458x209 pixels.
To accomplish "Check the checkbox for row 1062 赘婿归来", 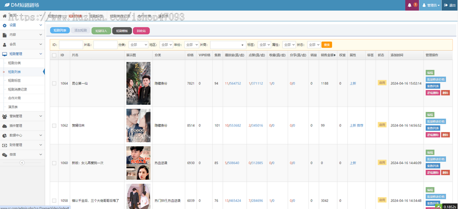I will 54,125.
